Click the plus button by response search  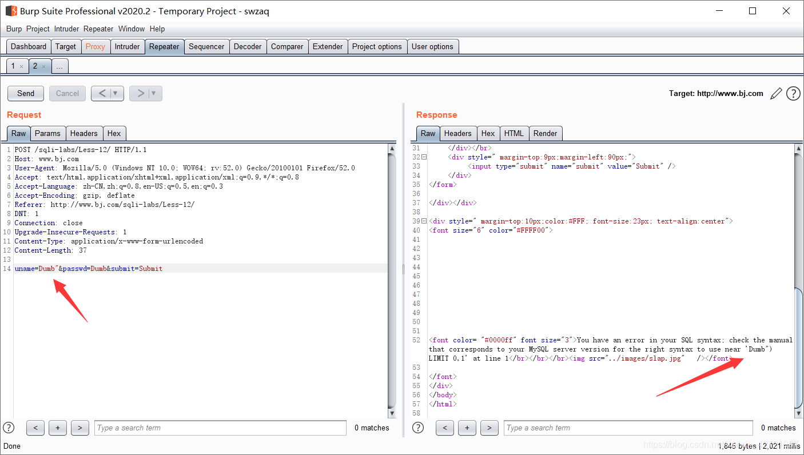click(x=467, y=428)
